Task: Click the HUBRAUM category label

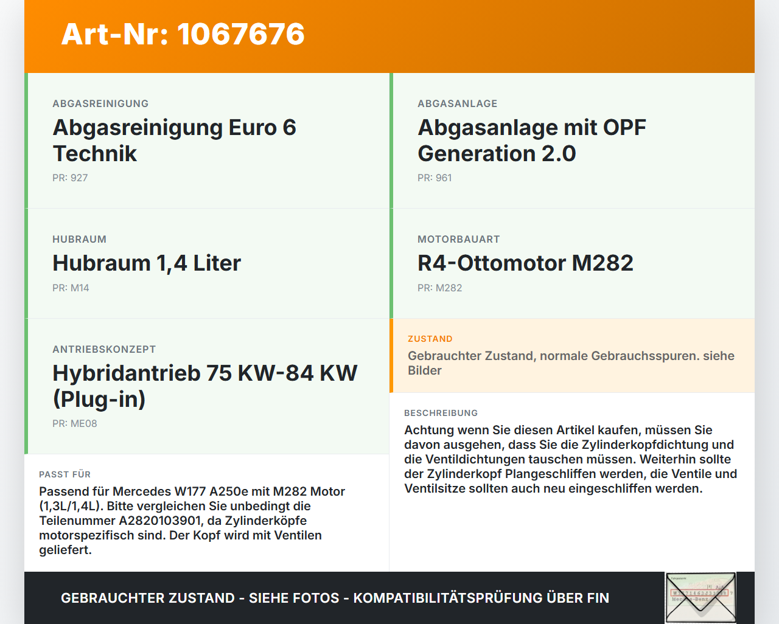Action: [x=79, y=240]
